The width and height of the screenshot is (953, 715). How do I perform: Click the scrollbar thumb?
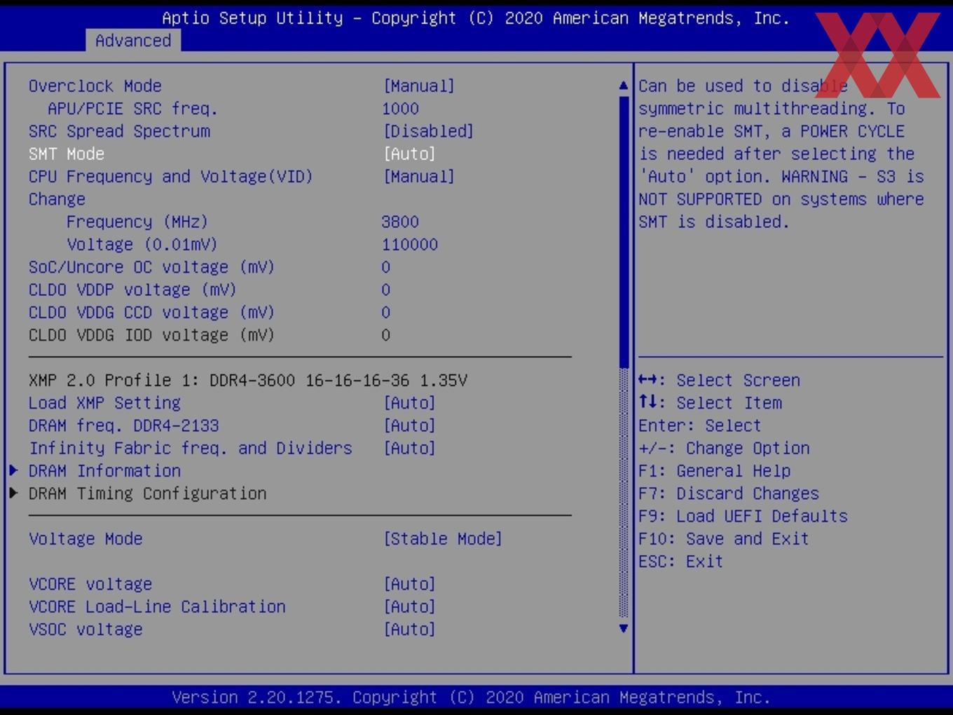[624, 231]
